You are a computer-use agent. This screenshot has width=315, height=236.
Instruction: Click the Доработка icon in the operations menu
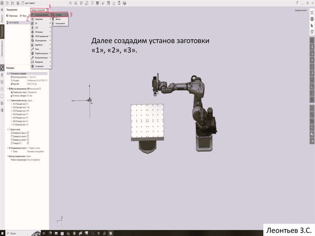click(x=33, y=45)
